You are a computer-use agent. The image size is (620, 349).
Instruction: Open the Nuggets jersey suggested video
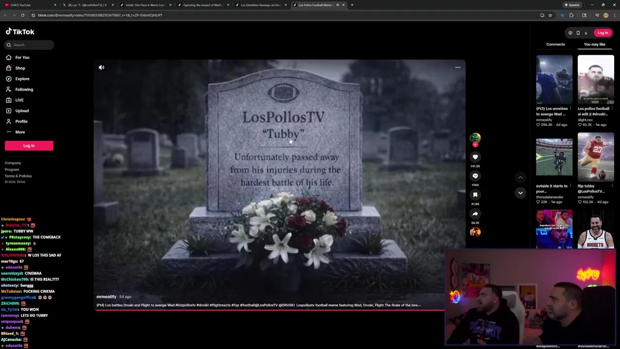tap(596, 229)
